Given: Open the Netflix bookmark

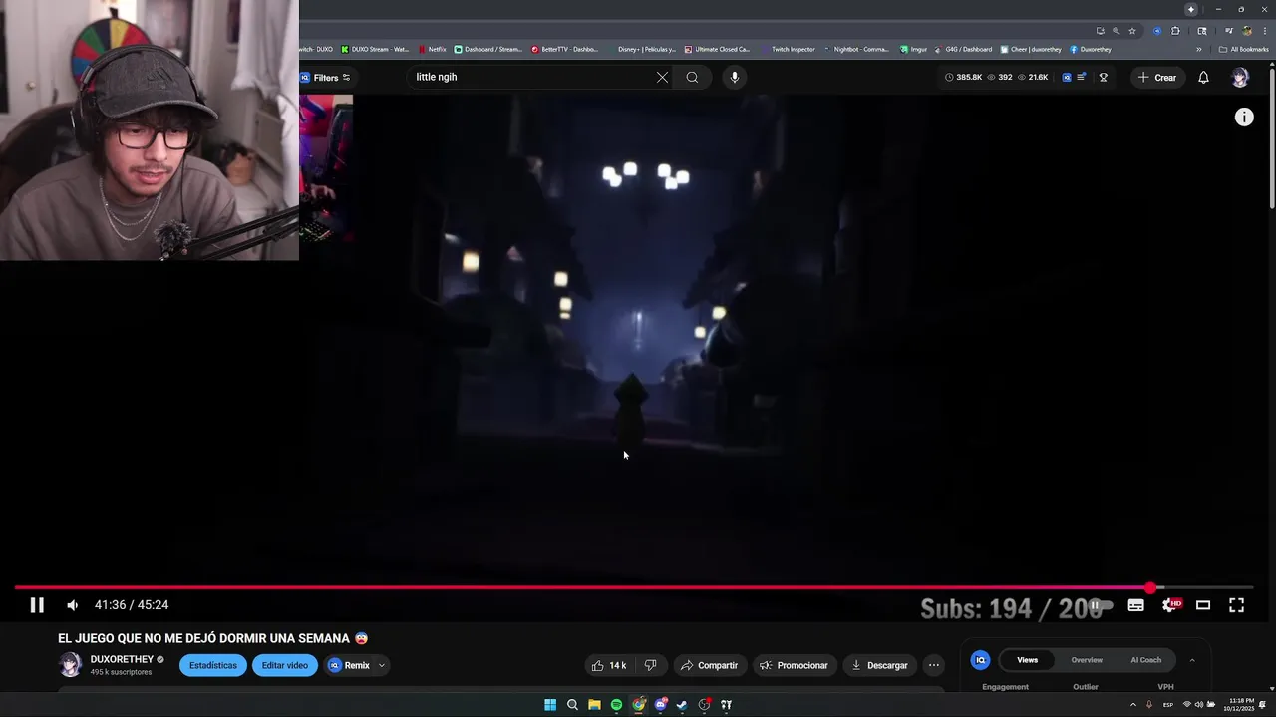Looking at the screenshot, I should [433, 49].
